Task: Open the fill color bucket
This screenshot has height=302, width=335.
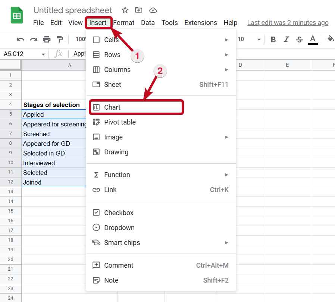Action: pos(331,39)
